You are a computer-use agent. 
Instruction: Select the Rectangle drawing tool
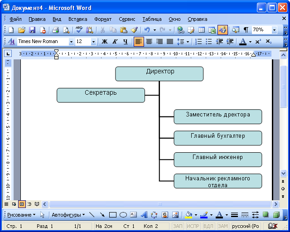coord(113,215)
